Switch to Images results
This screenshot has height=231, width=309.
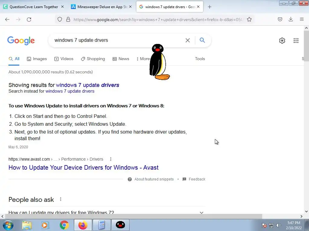click(37, 59)
